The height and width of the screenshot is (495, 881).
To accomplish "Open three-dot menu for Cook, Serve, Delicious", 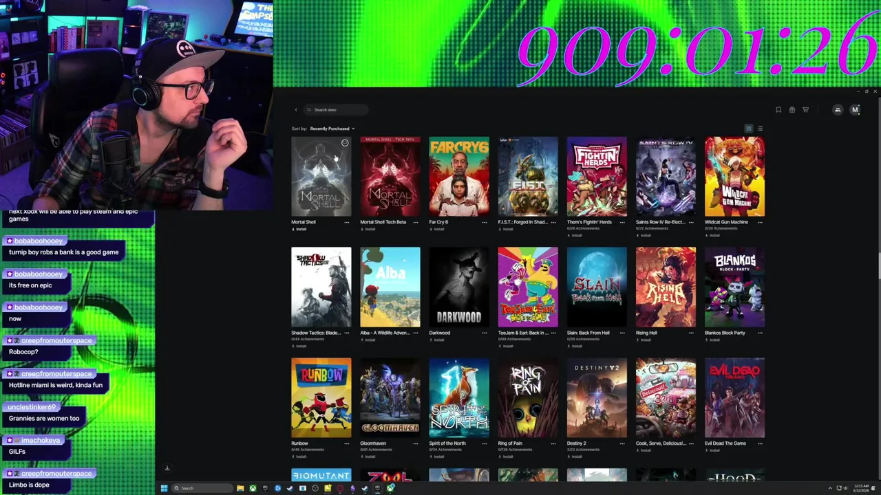I will pyautogui.click(x=691, y=443).
